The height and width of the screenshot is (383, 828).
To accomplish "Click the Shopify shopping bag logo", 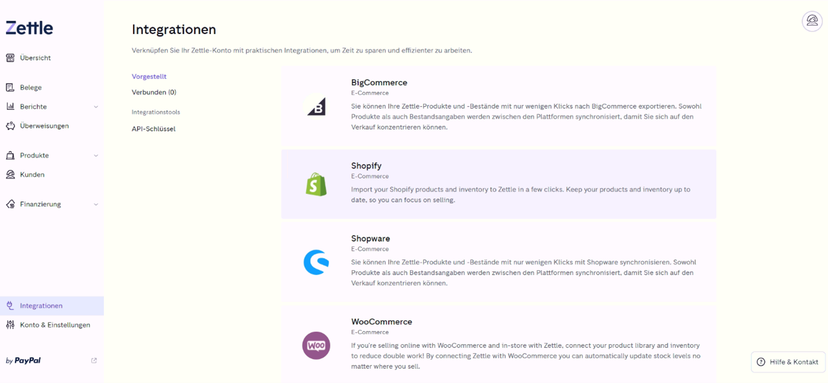I will (x=316, y=184).
